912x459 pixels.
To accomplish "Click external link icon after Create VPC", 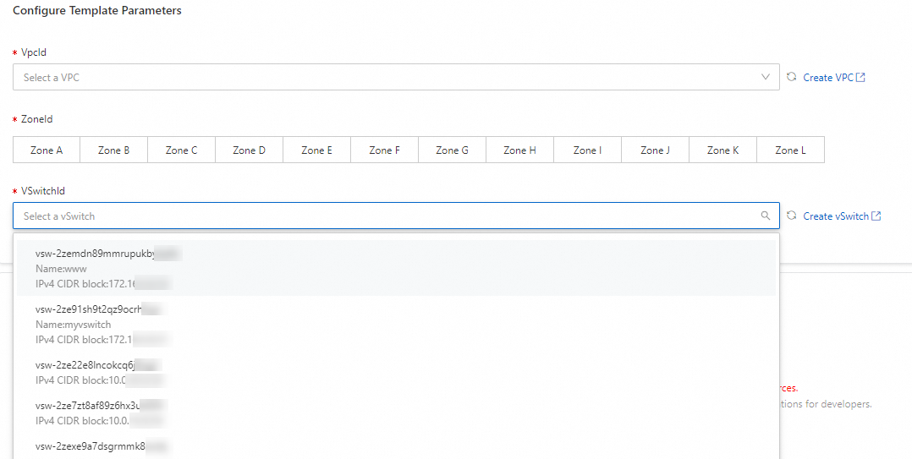I will tap(860, 77).
